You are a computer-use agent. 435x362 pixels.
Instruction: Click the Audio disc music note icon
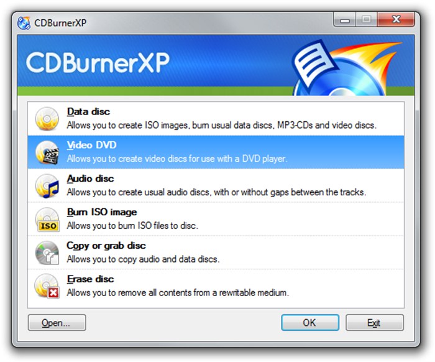[x=47, y=186]
